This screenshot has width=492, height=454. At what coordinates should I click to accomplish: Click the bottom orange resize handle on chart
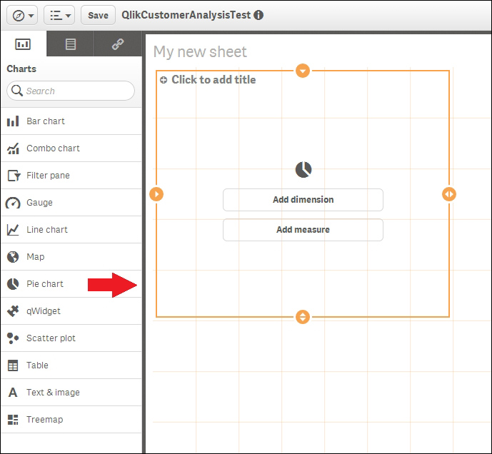click(303, 317)
